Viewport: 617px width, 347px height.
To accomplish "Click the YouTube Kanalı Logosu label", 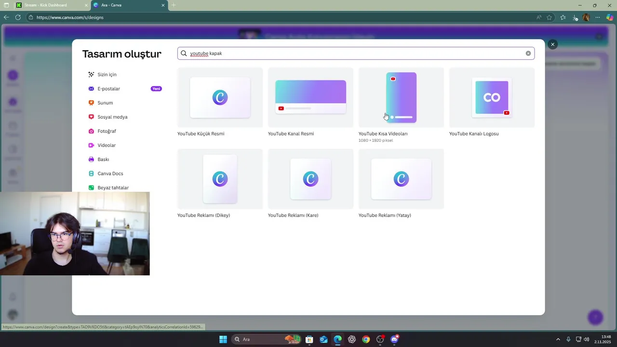I will click(474, 134).
